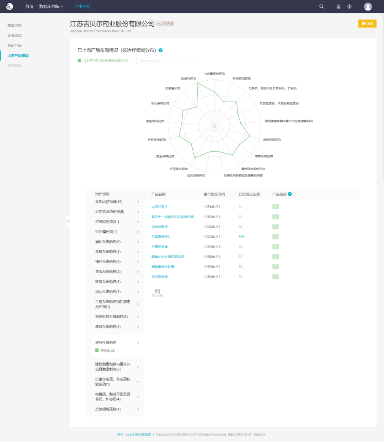Click the 产品名称 column header

(159, 194)
